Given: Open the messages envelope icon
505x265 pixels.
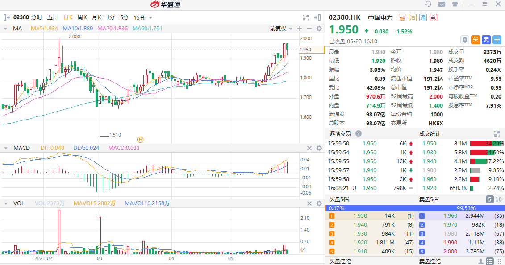Looking at the screenshot, I should (442, 4).
